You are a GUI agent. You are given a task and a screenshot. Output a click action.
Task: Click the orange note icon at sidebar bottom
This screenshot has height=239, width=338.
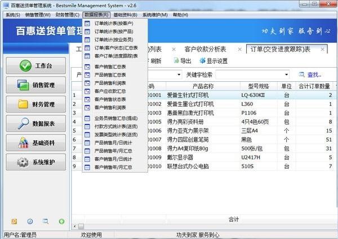(x=14, y=222)
